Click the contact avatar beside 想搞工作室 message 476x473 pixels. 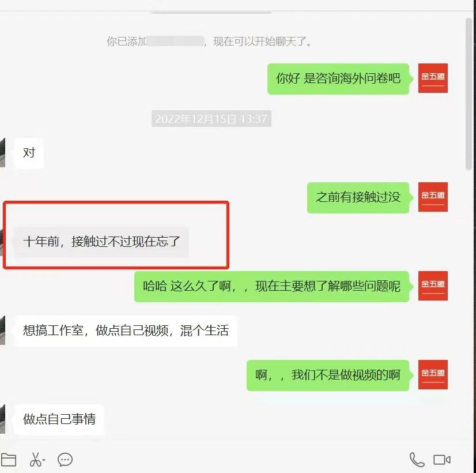tap(2, 330)
